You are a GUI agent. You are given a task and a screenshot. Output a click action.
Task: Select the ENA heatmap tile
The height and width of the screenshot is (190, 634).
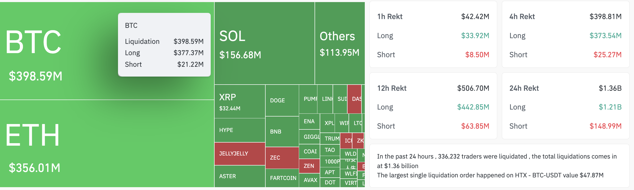[309, 121]
